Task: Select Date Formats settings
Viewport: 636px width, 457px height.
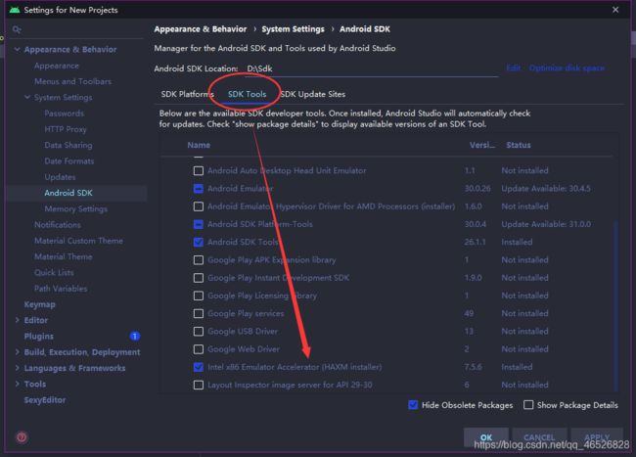Action: tap(68, 161)
